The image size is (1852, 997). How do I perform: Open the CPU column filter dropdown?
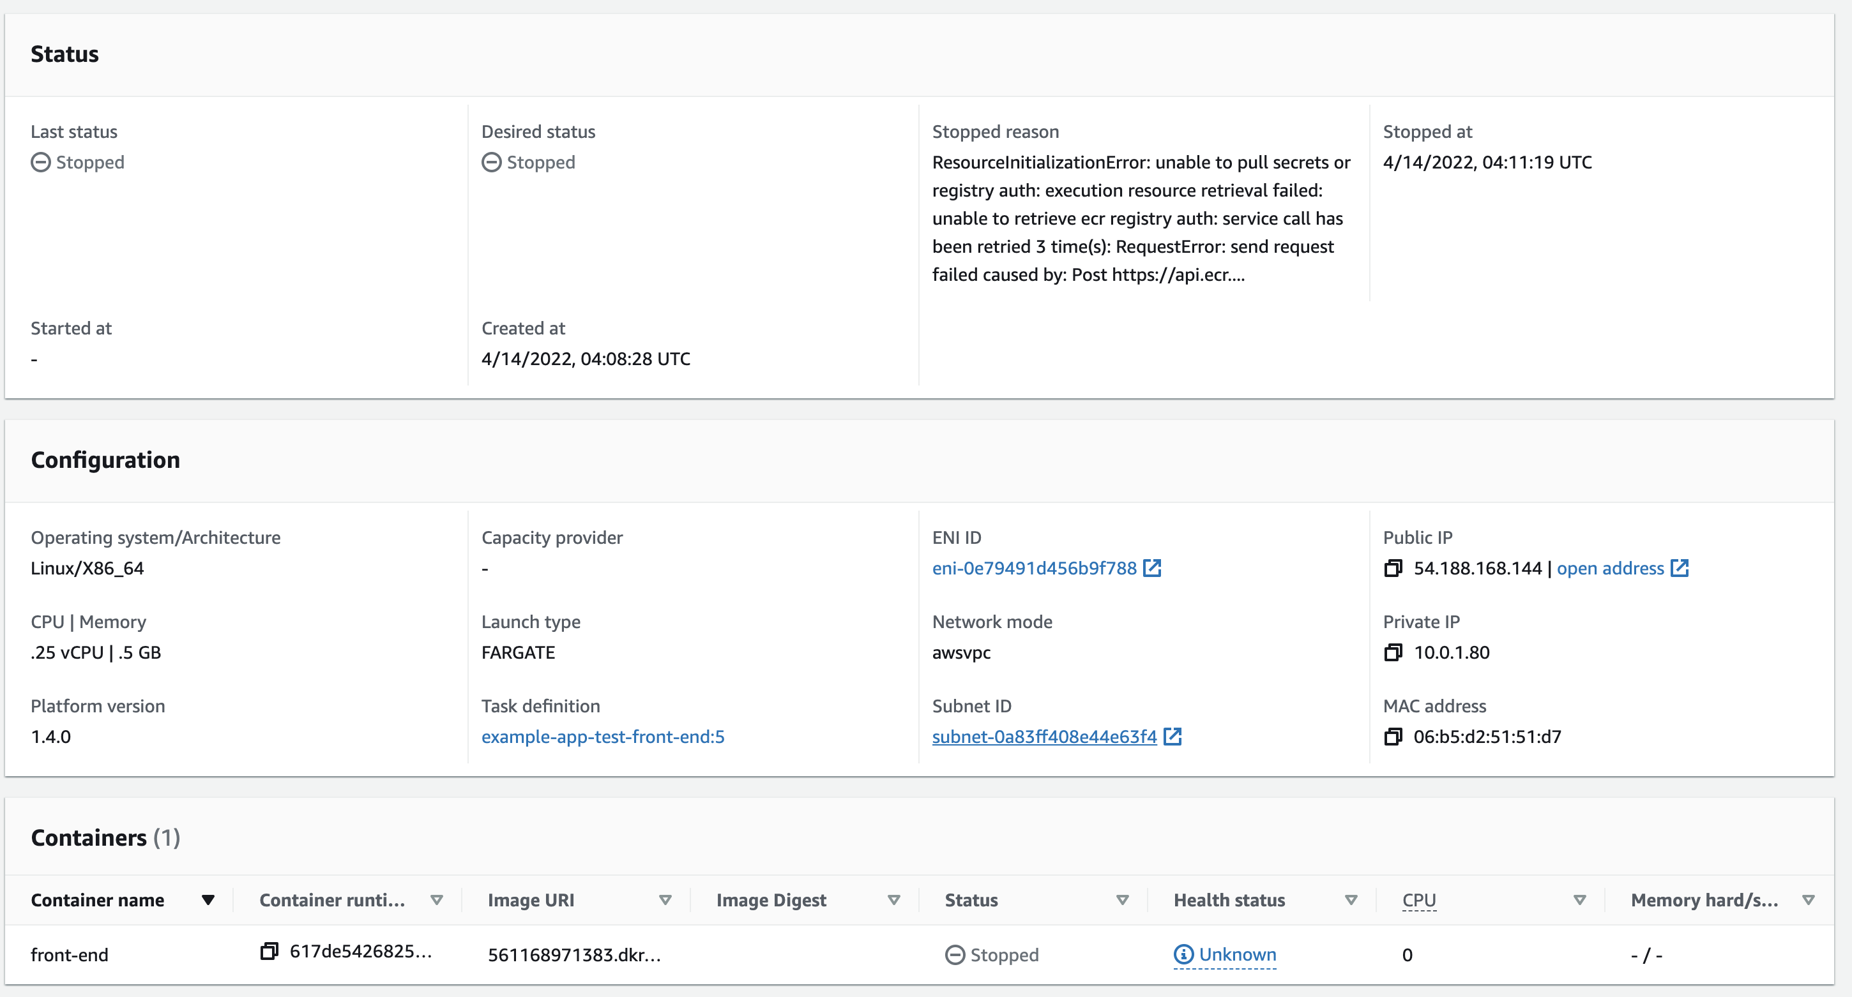[x=1579, y=899]
